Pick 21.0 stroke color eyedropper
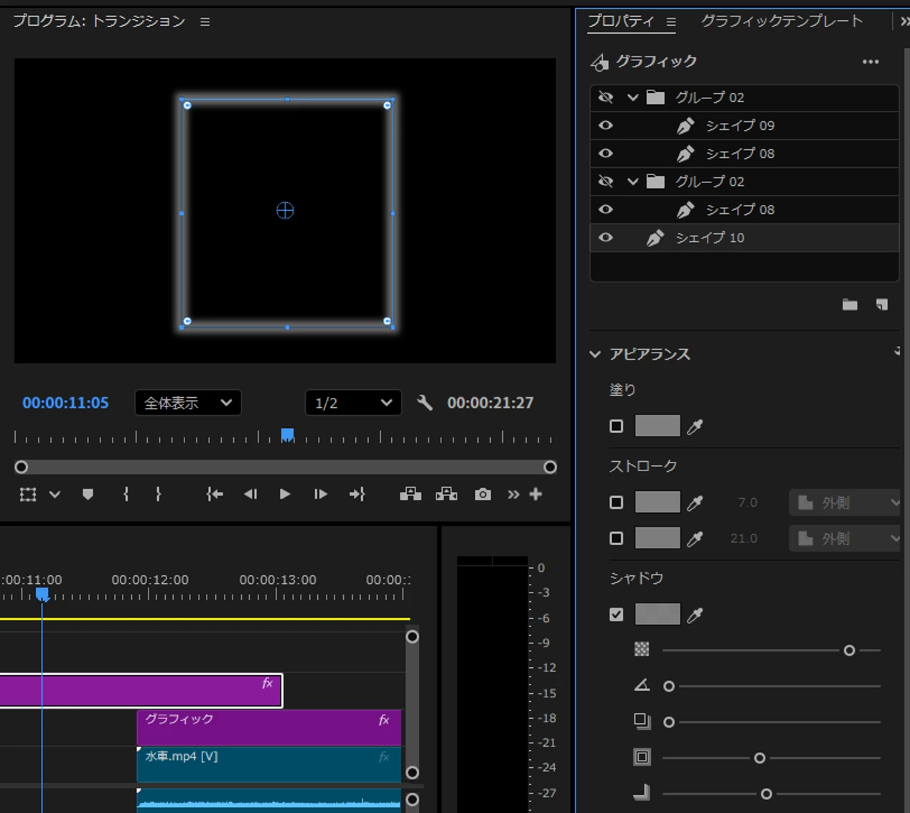The height and width of the screenshot is (813, 910). [x=695, y=539]
